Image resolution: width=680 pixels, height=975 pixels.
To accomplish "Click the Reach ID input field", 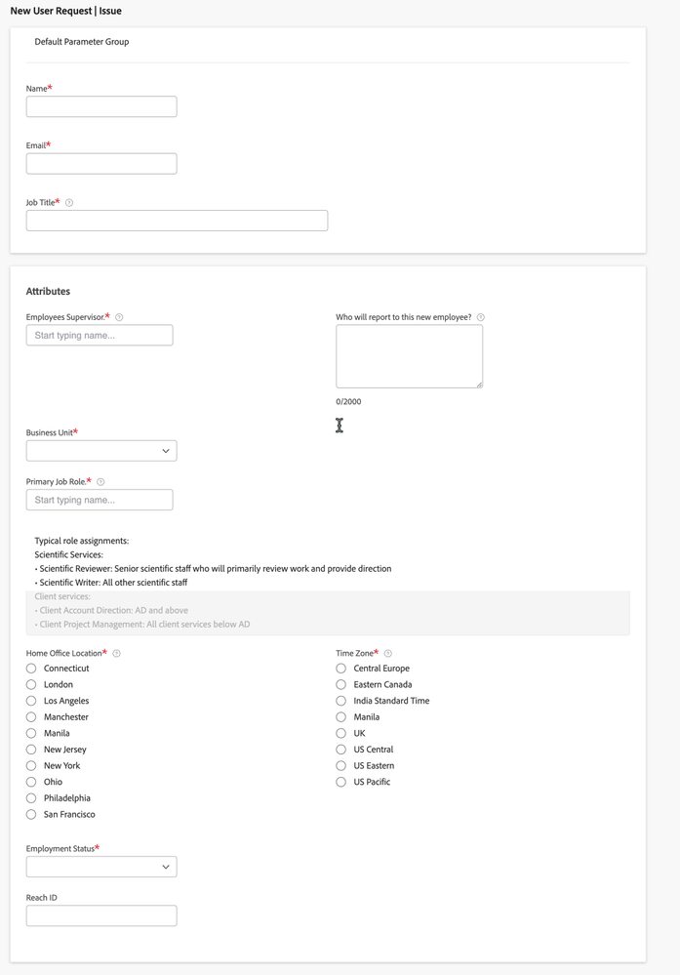I will tap(101, 915).
